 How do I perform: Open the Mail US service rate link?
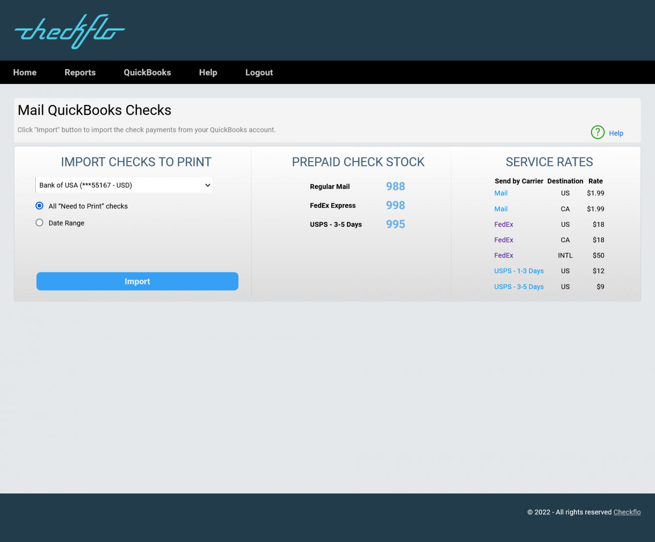[x=500, y=193]
